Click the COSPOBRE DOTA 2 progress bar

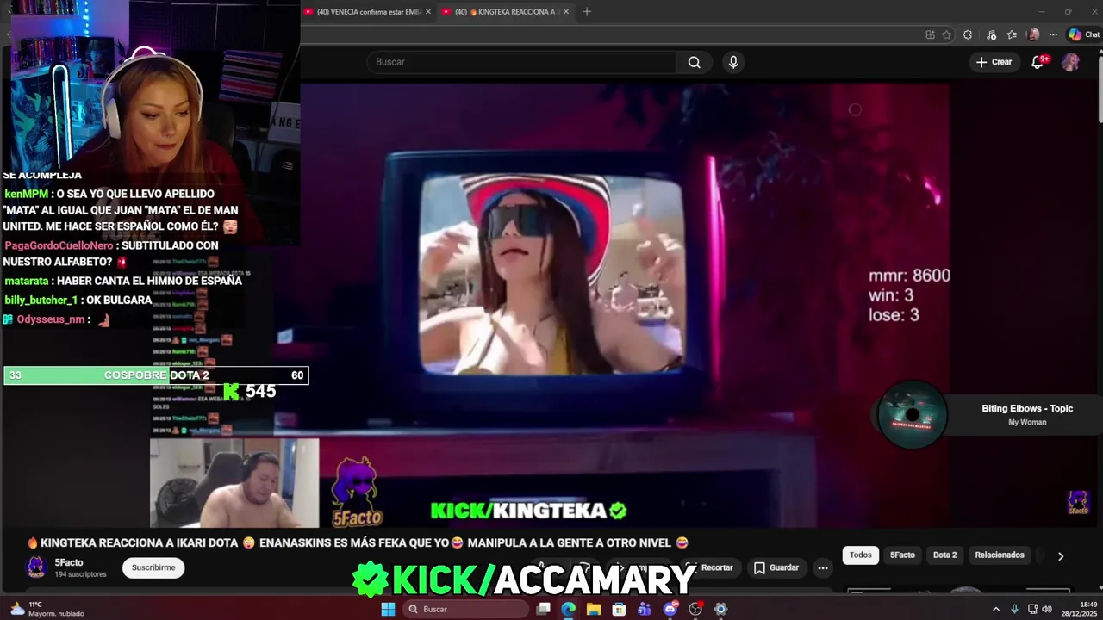pos(156,375)
